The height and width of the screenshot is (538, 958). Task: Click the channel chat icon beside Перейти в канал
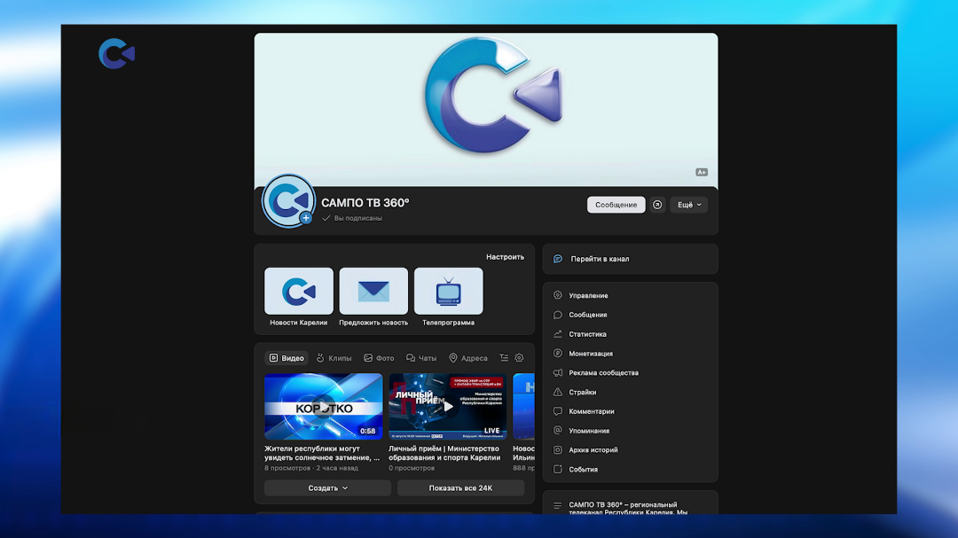pyautogui.click(x=558, y=259)
